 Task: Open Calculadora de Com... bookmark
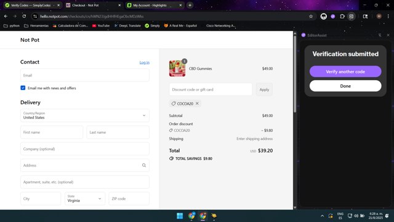click(70, 26)
